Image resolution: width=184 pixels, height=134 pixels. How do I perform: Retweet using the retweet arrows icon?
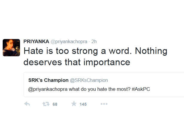click(46, 104)
